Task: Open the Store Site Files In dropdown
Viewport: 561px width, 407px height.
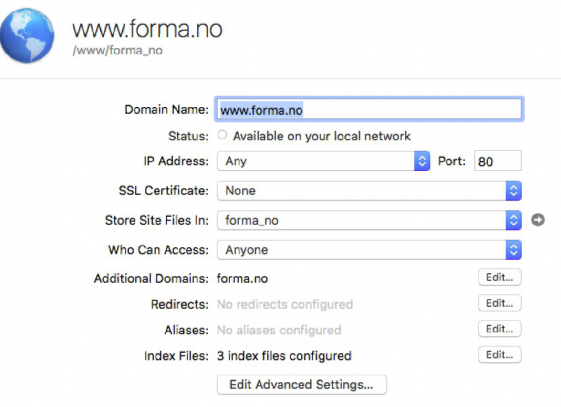Action: (x=369, y=220)
